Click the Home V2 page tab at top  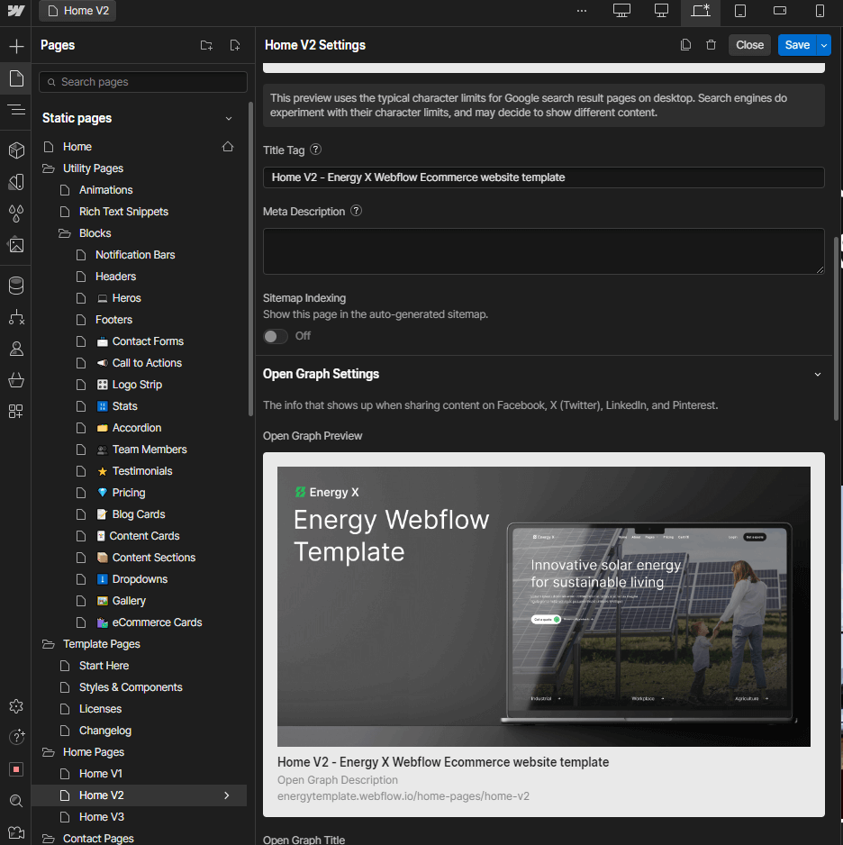(77, 11)
